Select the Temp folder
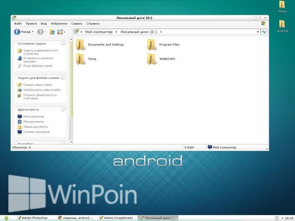This screenshot has height=221, width=295. pos(86,59)
